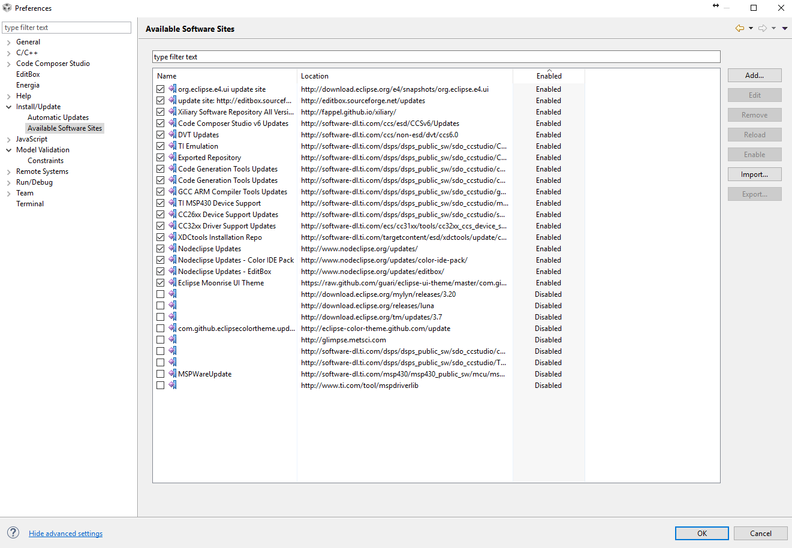Sort by the Enabled column header
This screenshot has height=548, width=792.
tap(549, 76)
